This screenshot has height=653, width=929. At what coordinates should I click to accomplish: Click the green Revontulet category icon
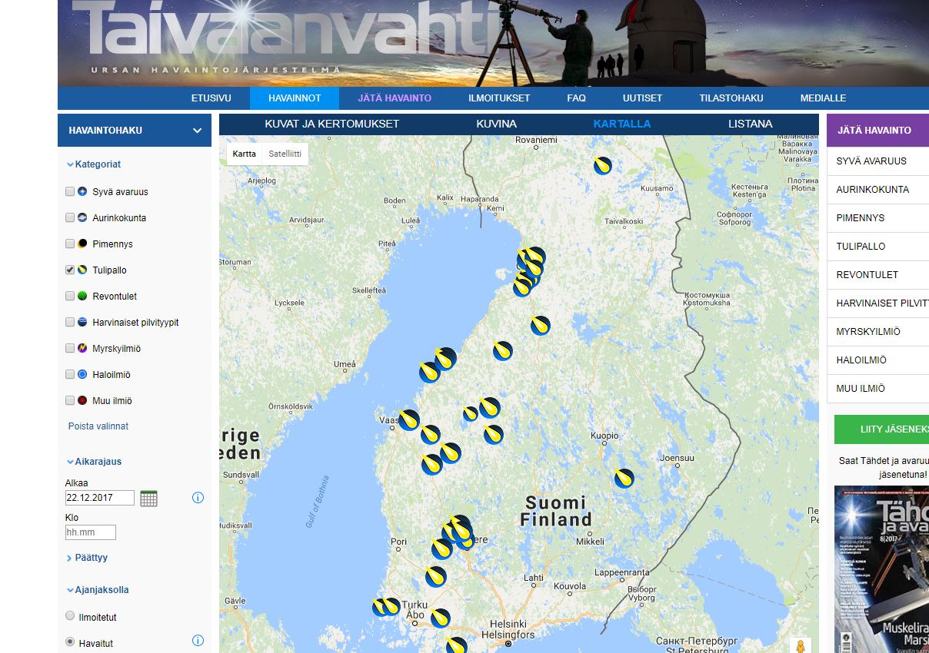pyautogui.click(x=82, y=297)
